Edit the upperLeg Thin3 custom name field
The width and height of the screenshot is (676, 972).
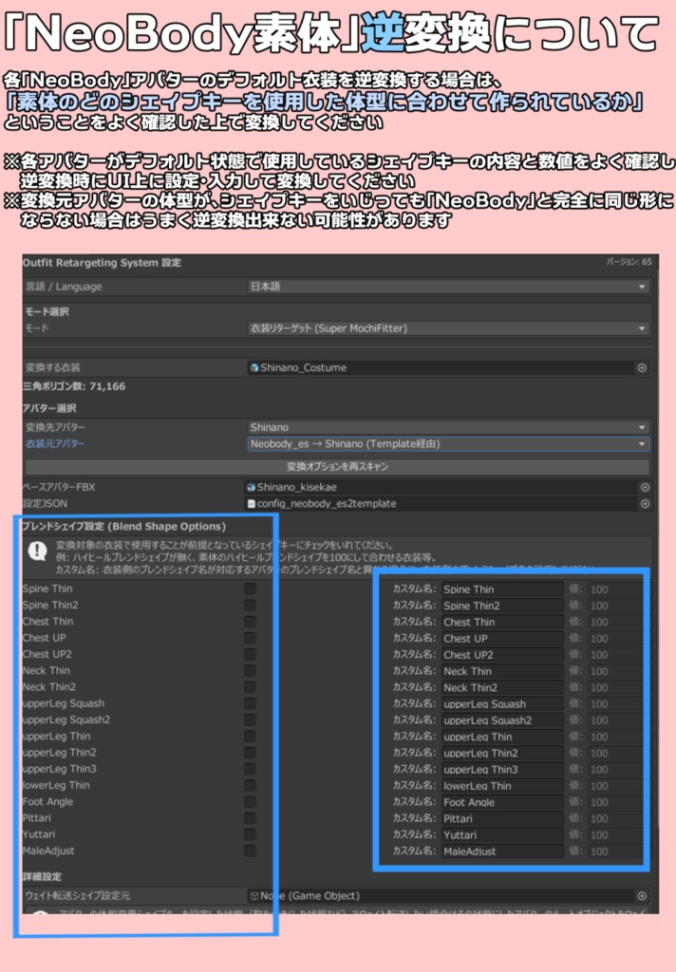click(502, 770)
